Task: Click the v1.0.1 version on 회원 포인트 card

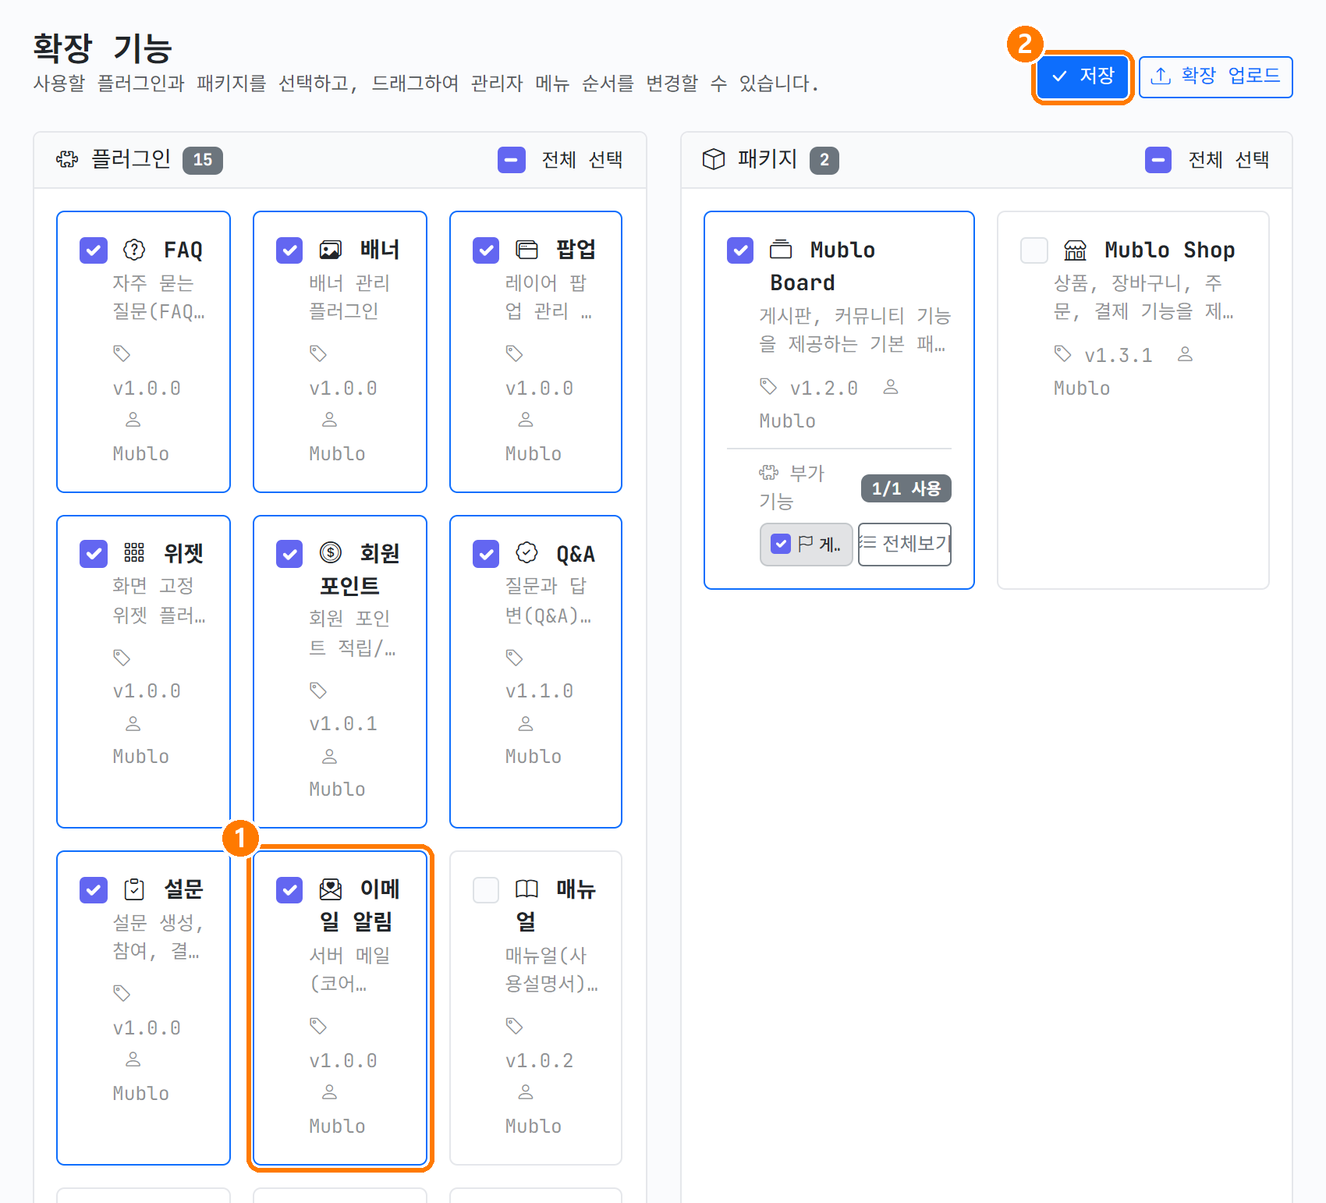Action: point(343,724)
